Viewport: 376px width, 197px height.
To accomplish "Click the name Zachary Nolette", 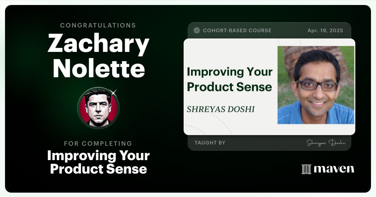I will 98,57.
